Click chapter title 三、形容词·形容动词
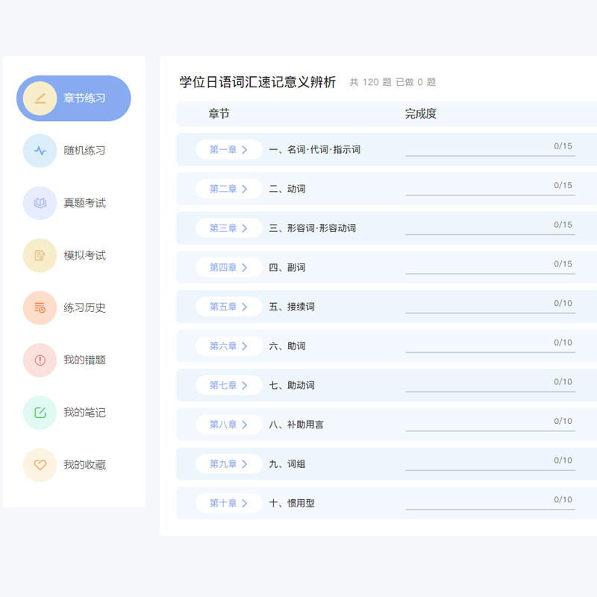This screenshot has width=597, height=597. [312, 228]
